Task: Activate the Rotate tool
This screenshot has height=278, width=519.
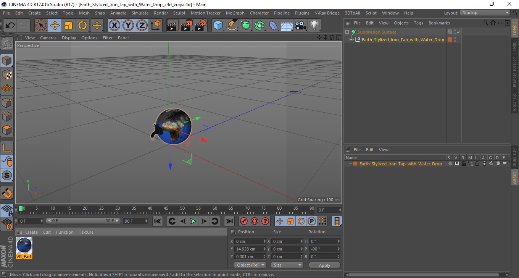Action: [x=82, y=26]
